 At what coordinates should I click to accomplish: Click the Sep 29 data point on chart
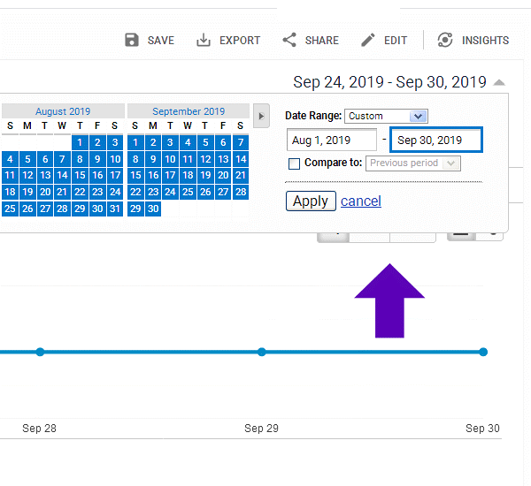tap(261, 352)
